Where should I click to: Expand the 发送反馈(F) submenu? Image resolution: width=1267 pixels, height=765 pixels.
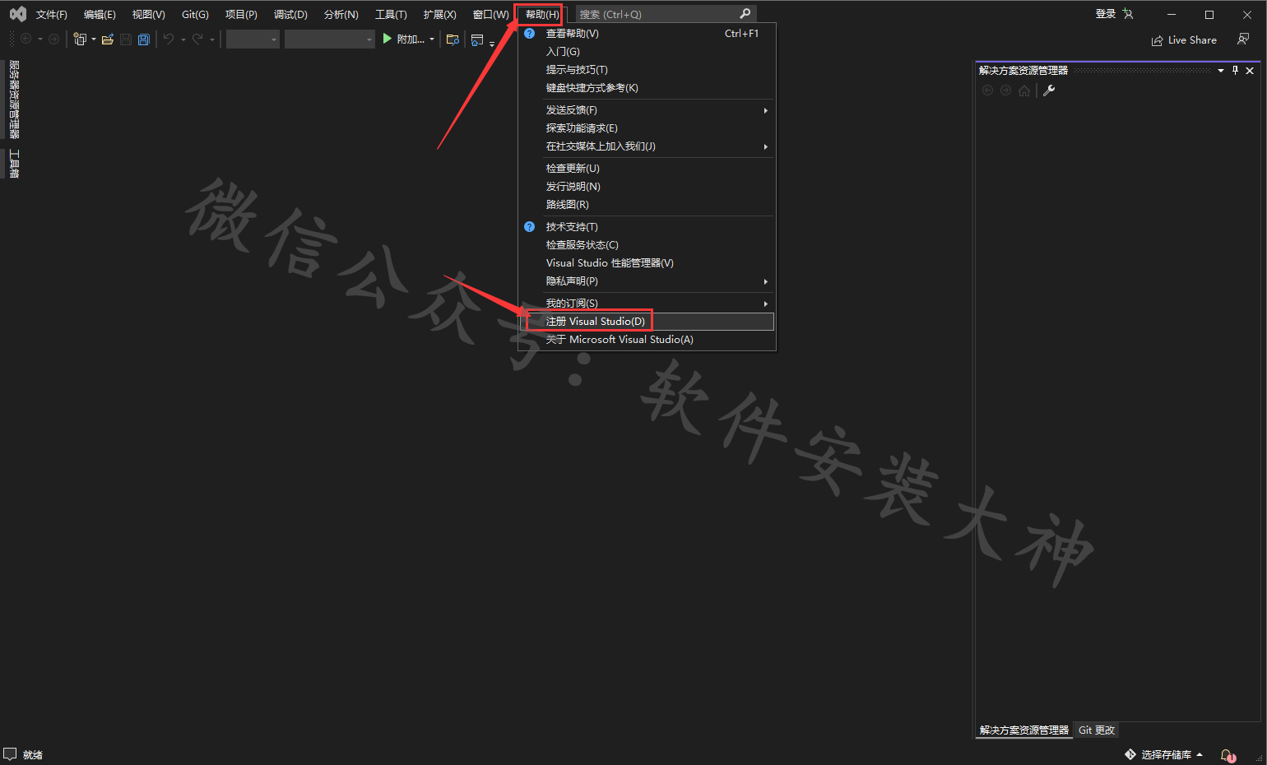(x=766, y=110)
